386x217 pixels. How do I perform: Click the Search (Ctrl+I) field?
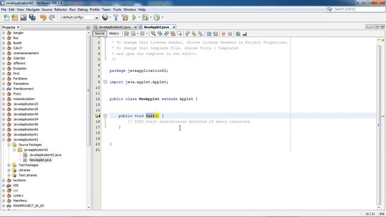click(356, 9)
